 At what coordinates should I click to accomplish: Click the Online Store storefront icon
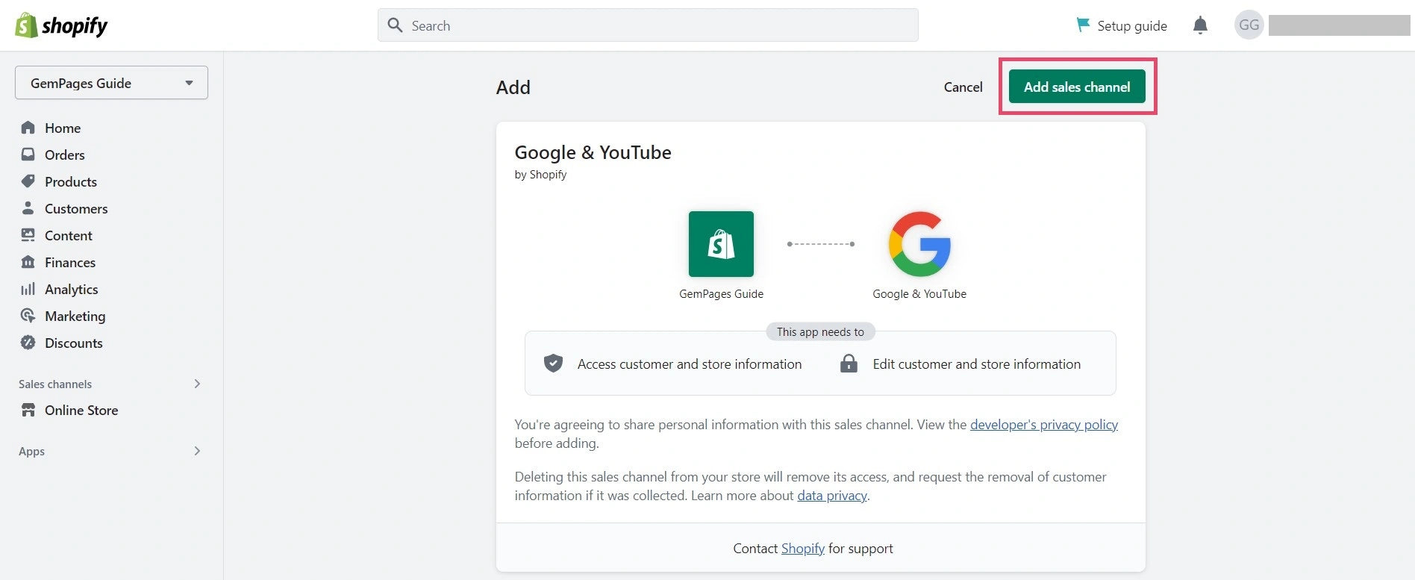pyautogui.click(x=28, y=410)
